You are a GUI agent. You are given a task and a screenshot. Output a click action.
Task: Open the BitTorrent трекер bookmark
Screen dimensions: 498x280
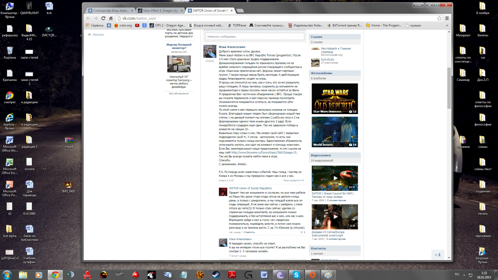point(344,25)
